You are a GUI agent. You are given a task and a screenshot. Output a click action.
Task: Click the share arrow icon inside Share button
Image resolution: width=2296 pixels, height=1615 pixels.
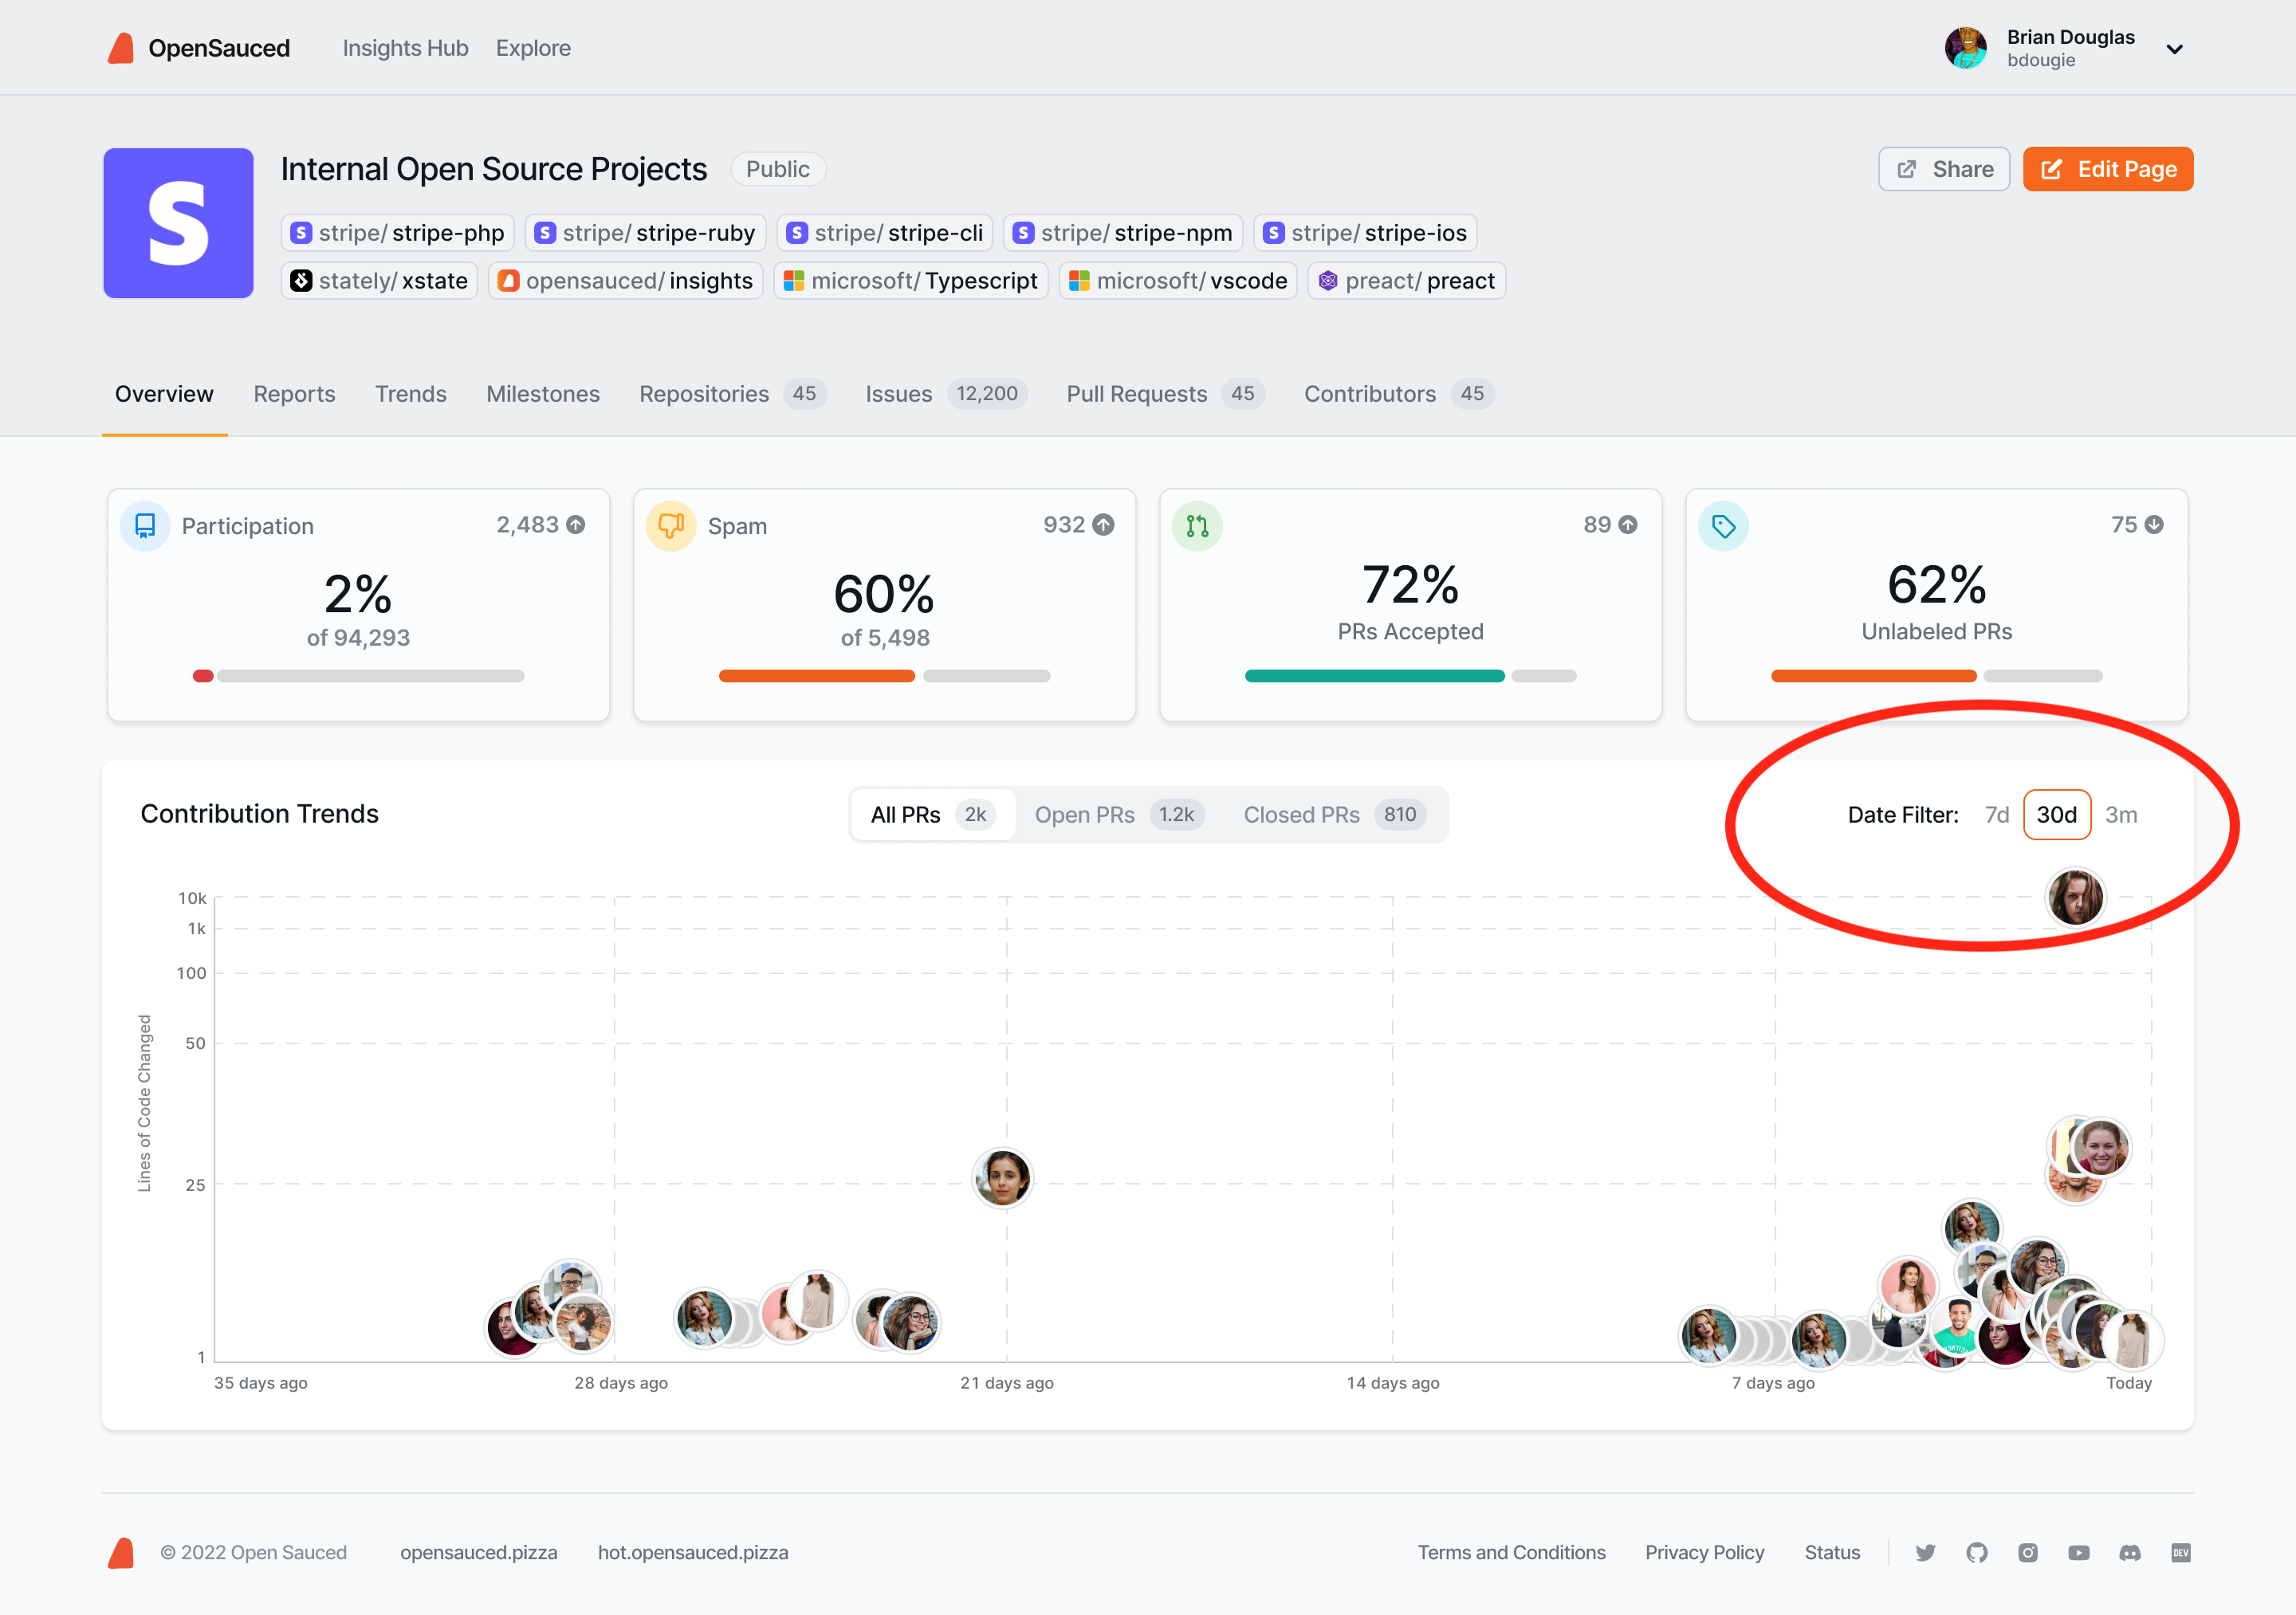1907,169
